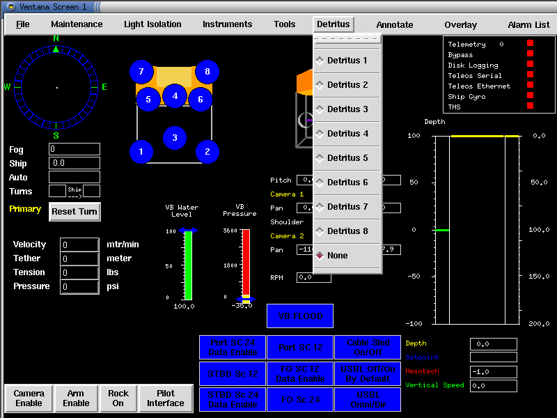Click the Bypass red status indicator
The width and height of the screenshot is (557, 418).
tap(531, 54)
